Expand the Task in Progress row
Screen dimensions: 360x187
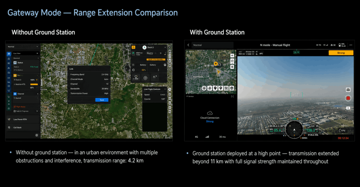point(26,111)
